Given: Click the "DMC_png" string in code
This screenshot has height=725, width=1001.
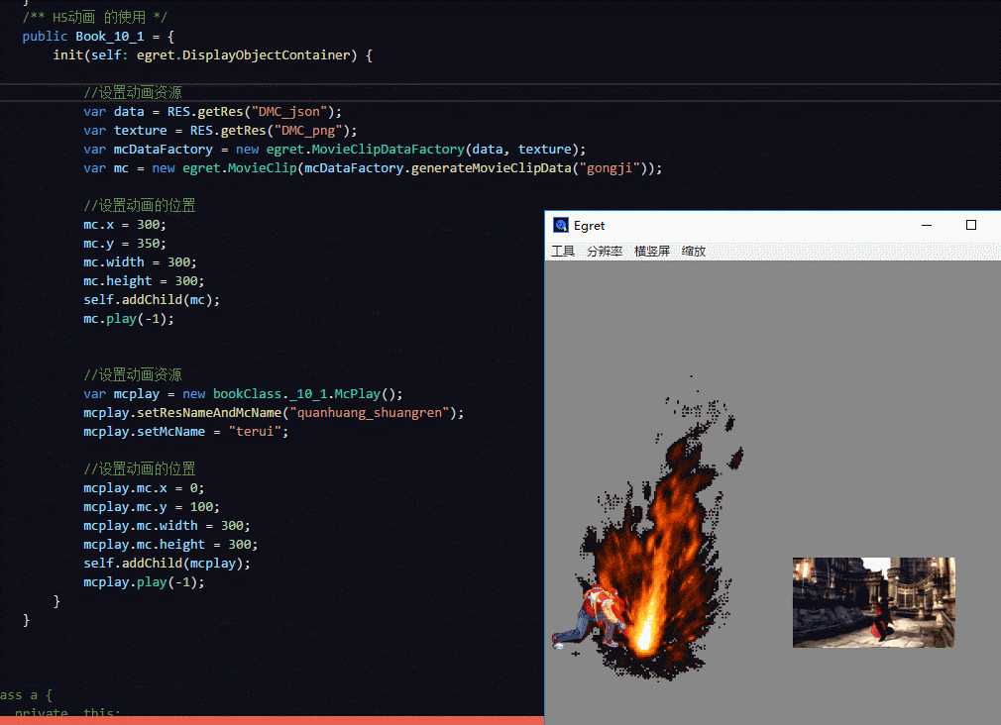Looking at the screenshot, I should click(x=309, y=130).
